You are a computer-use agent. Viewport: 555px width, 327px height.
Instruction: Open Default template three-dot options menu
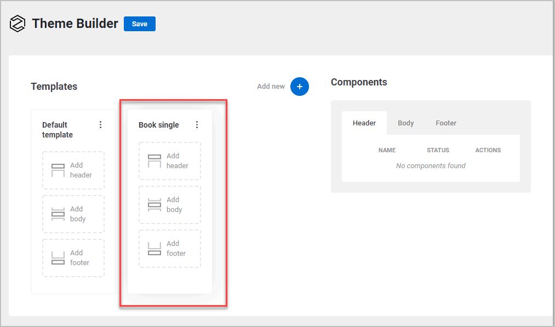point(100,125)
